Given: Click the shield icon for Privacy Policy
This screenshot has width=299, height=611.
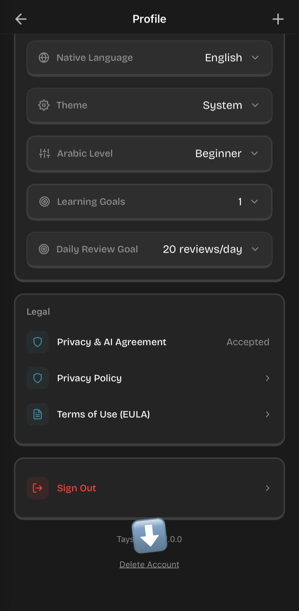Looking at the screenshot, I should [x=38, y=378].
